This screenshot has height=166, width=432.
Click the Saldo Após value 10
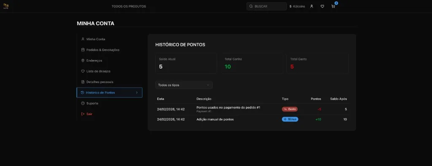point(345,119)
